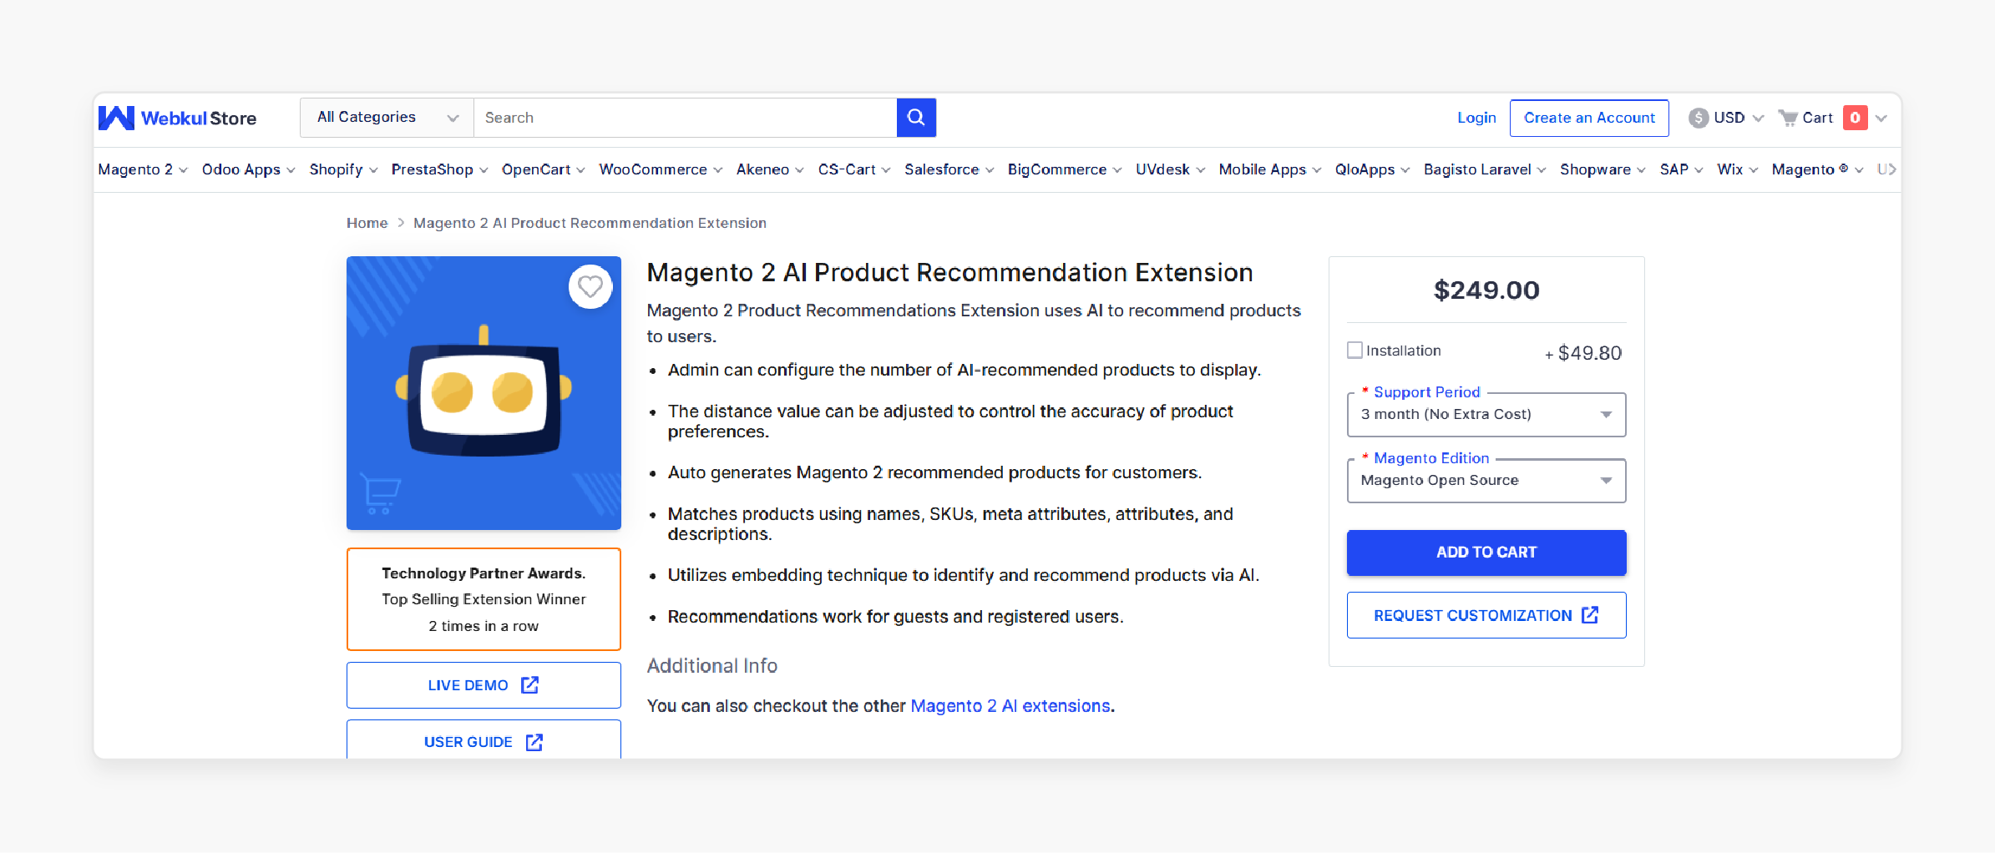The image size is (1995, 853).
Task: Click the Technology Partner Awards box
Action: 484,599
